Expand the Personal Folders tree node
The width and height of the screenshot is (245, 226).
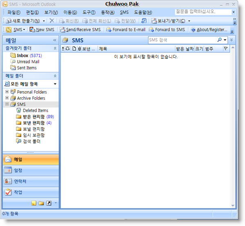coord(7,92)
